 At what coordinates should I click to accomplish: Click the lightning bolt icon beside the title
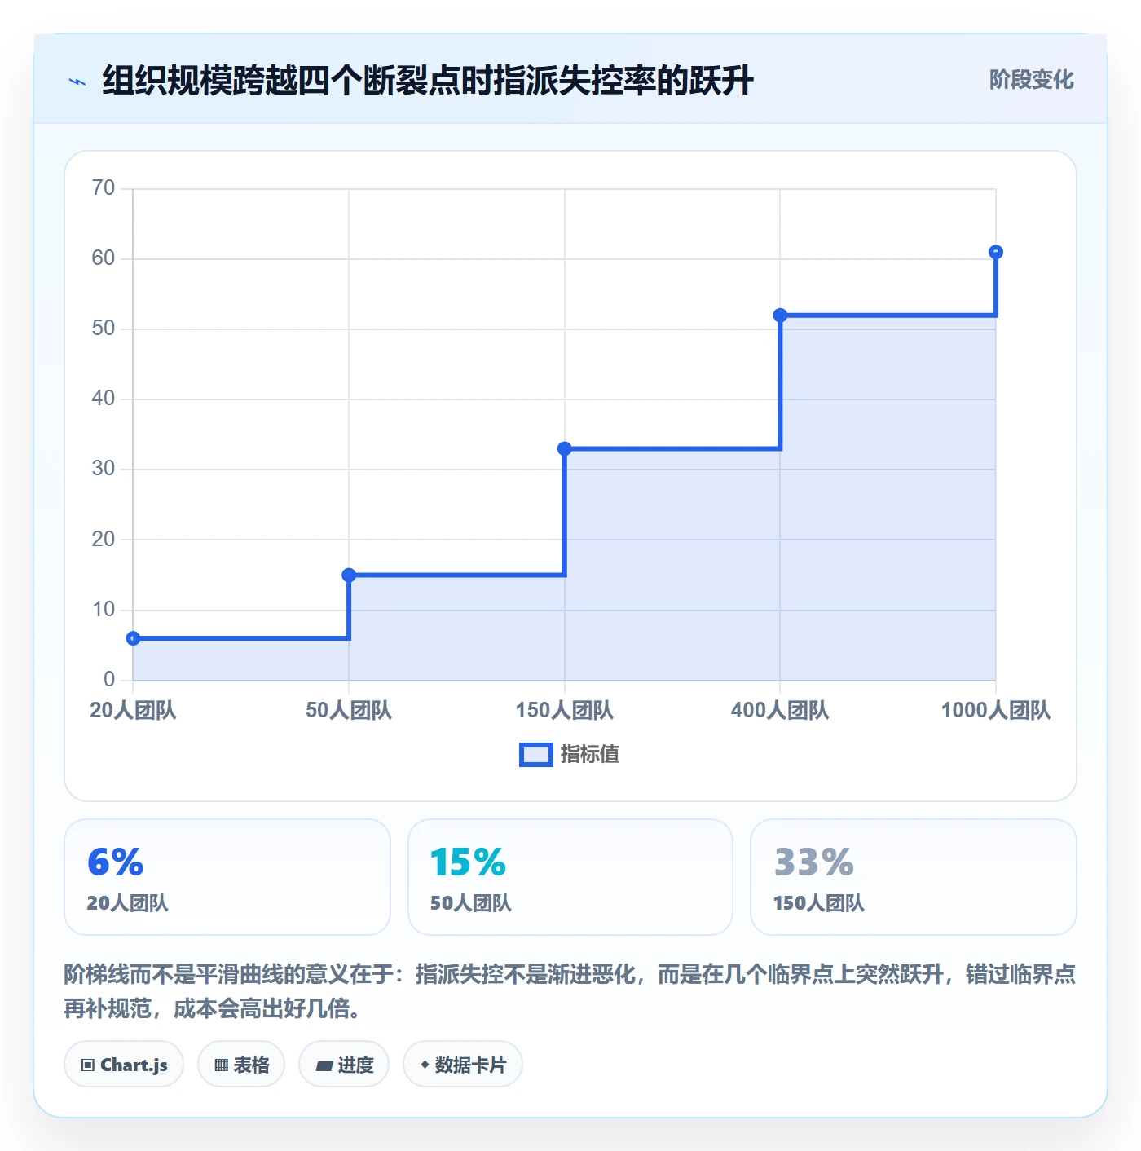click(77, 82)
